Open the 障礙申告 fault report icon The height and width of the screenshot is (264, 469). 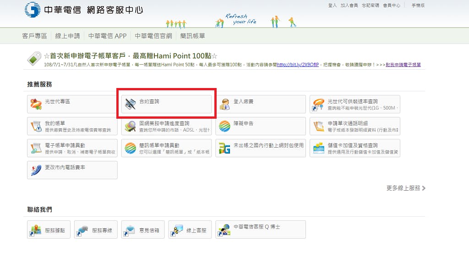(x=224, y=126)
